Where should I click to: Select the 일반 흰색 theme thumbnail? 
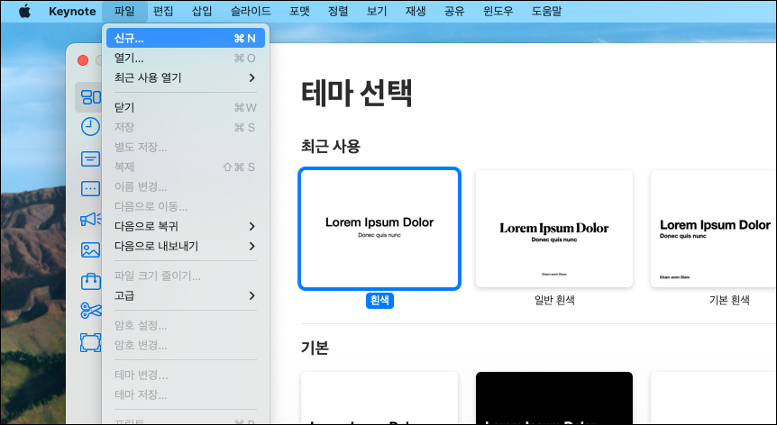coord(554,229)
